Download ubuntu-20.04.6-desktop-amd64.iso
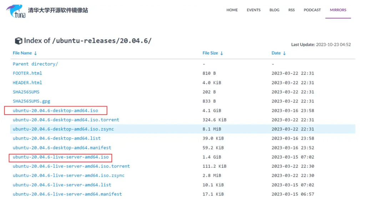The image size is (384, 207). tap(55, 111)
